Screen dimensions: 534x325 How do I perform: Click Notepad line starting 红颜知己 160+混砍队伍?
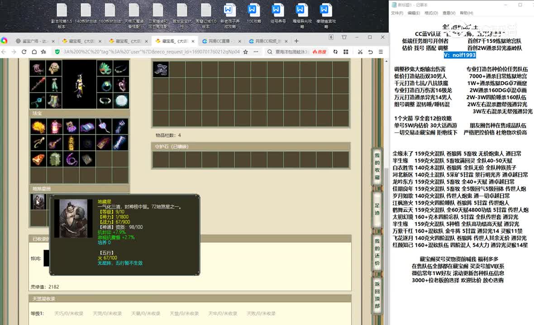tap(460, 245)
